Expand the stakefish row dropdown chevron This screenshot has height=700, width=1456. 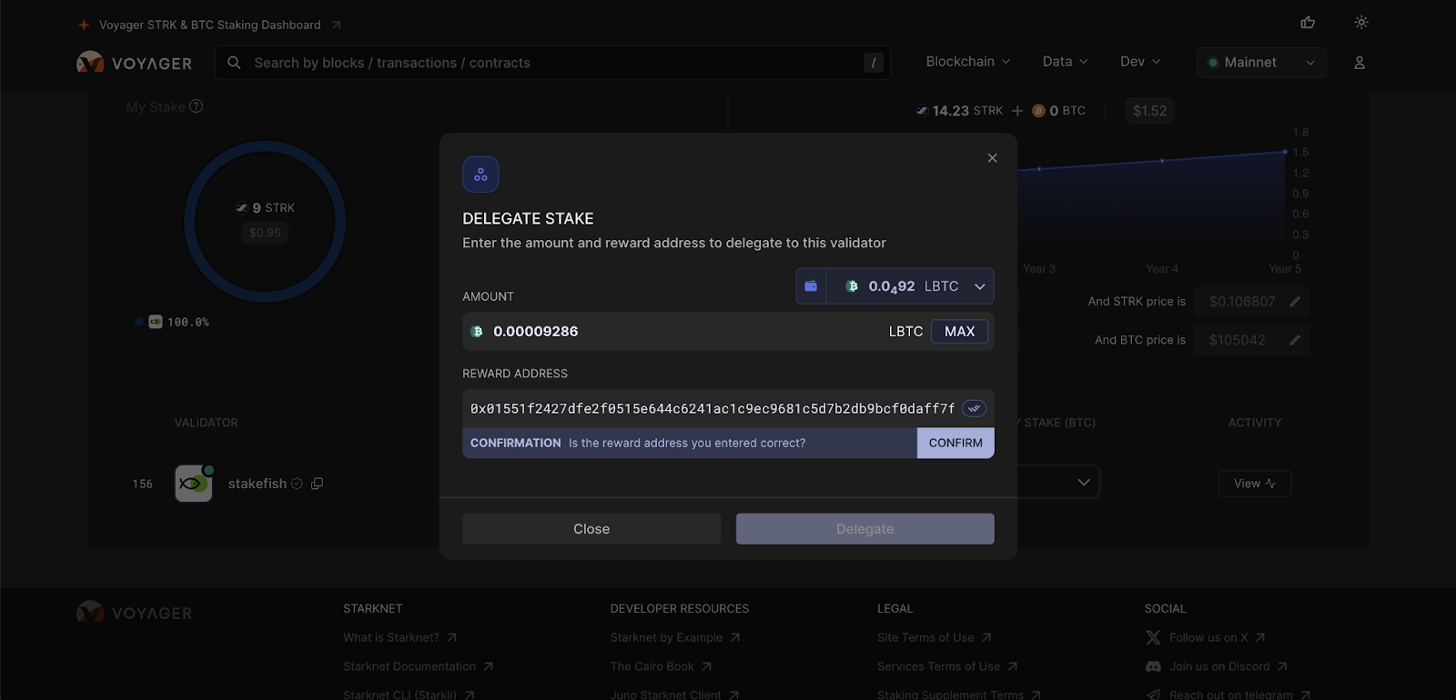1083,483
